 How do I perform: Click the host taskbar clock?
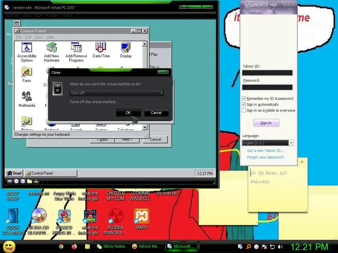pyautogui.click(x=309, y=247)
